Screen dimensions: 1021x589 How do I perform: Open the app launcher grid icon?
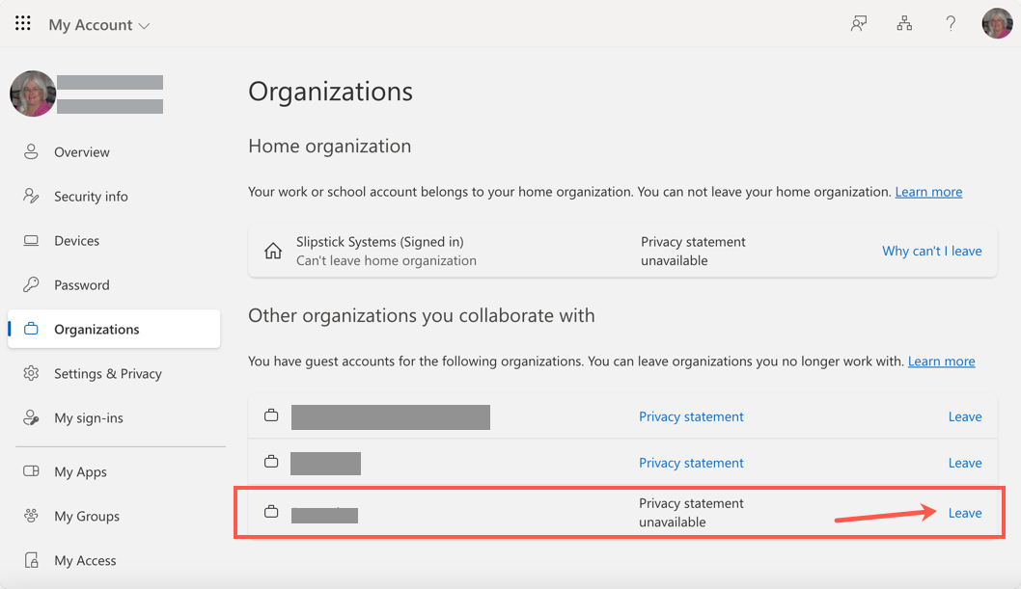pos(23,23)
